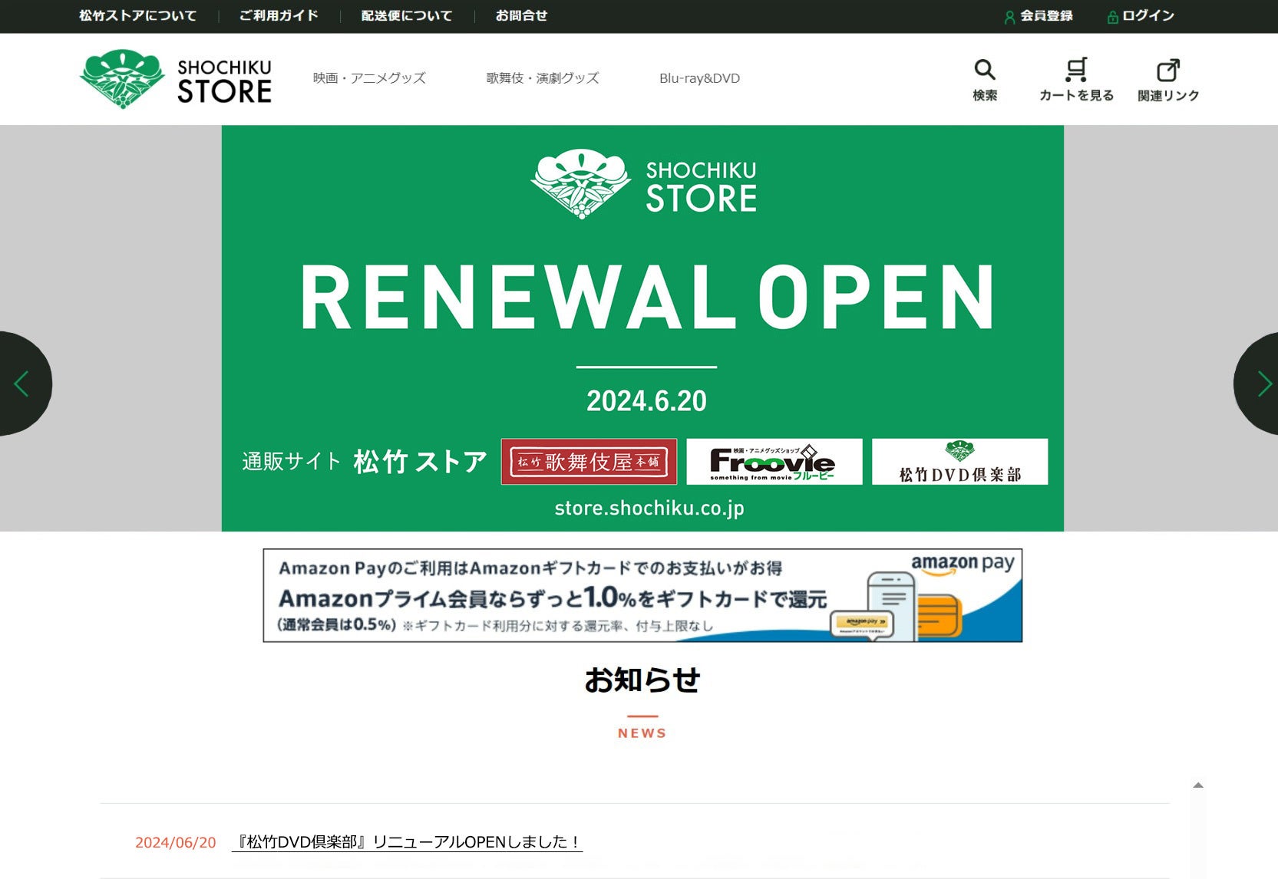Click the 検索 label under search
The height and width of the screenshot is (879, 1278).
[985, 95]
